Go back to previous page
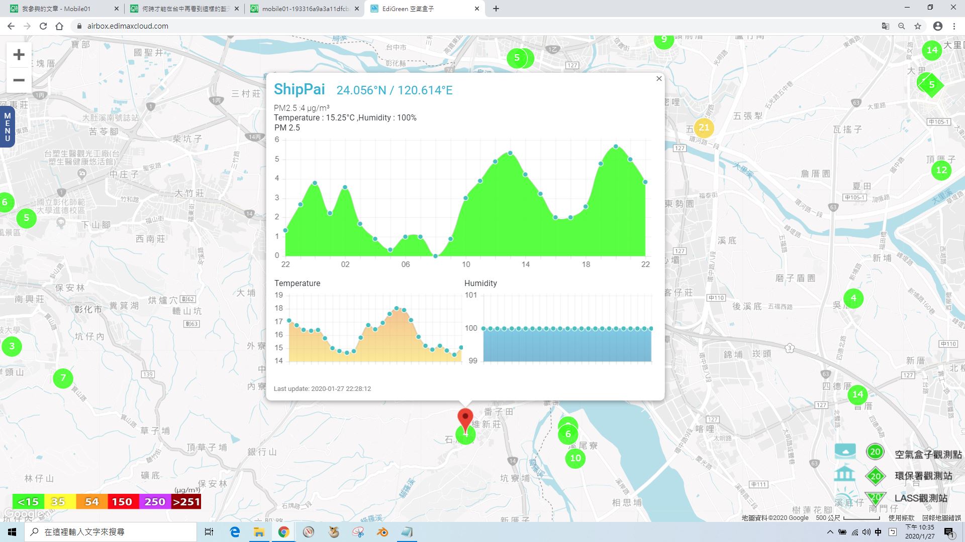 tap(11, 26)
